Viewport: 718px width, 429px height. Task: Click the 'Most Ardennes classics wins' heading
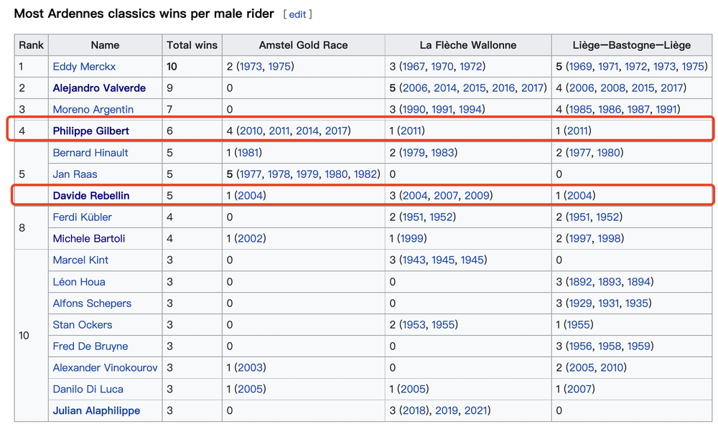(x=144, y=14)
